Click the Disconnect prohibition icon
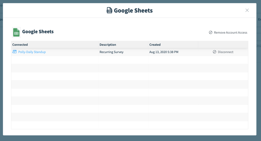The height and width of the screenshot is (141, 261). tap(215, 52)
